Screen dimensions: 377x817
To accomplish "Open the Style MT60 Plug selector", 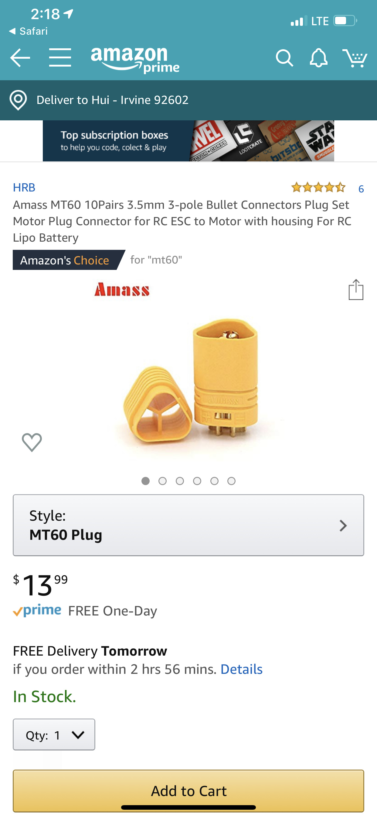I will (x=188, y=525).
